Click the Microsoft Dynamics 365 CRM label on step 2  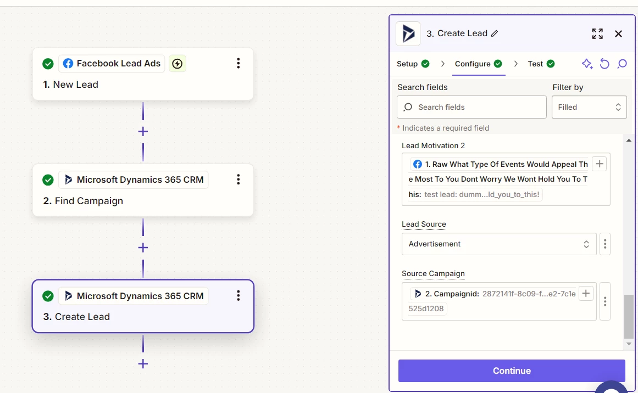[x=134, y=179]
